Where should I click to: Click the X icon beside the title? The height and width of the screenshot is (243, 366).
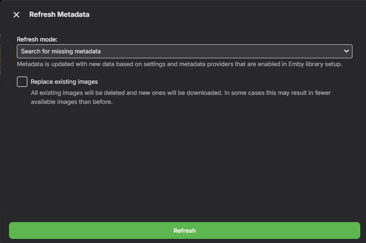16,15
